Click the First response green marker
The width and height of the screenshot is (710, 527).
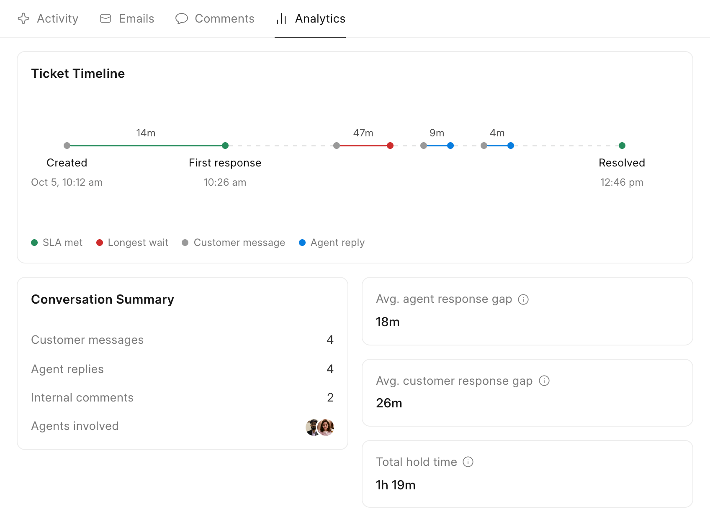(x=225, y=146)
